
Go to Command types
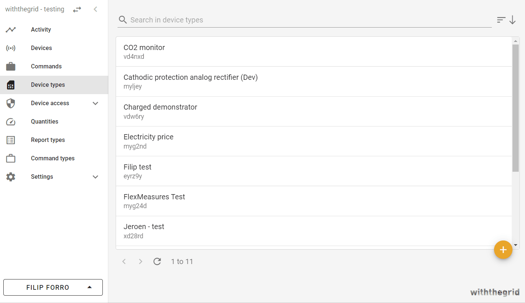click(x=53, y=158)
